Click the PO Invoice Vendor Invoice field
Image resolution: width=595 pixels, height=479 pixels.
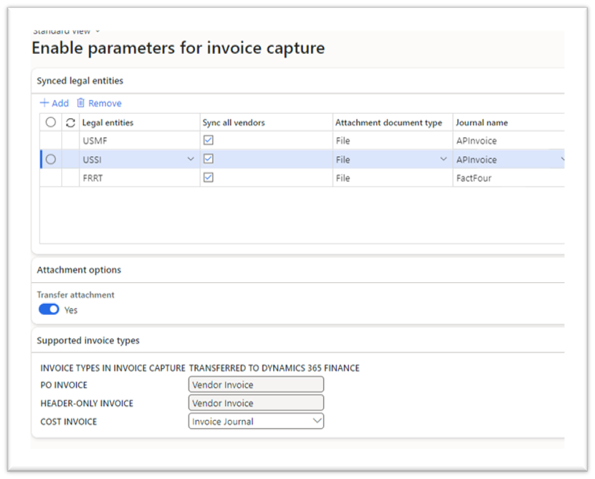click(256, 384)
